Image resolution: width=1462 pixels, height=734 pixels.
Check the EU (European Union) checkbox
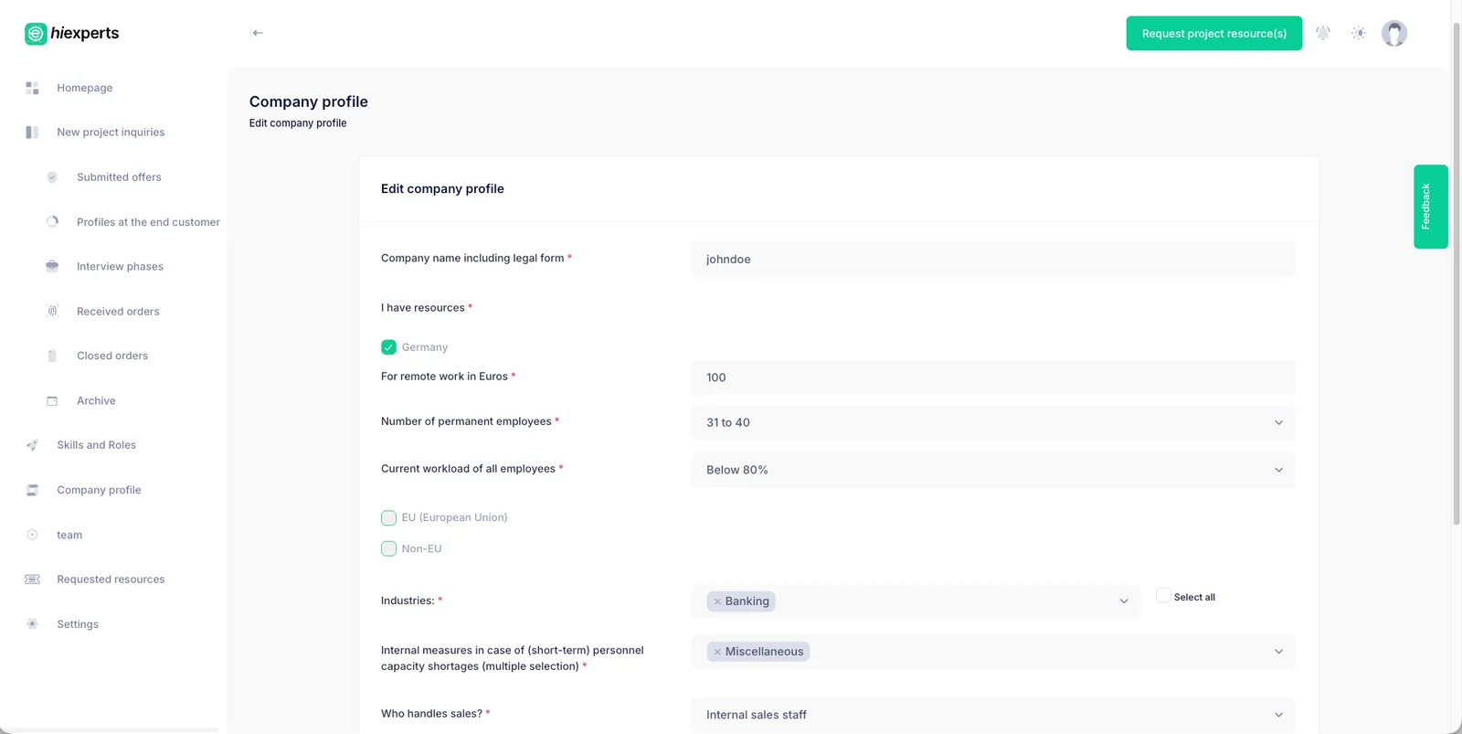388,517
